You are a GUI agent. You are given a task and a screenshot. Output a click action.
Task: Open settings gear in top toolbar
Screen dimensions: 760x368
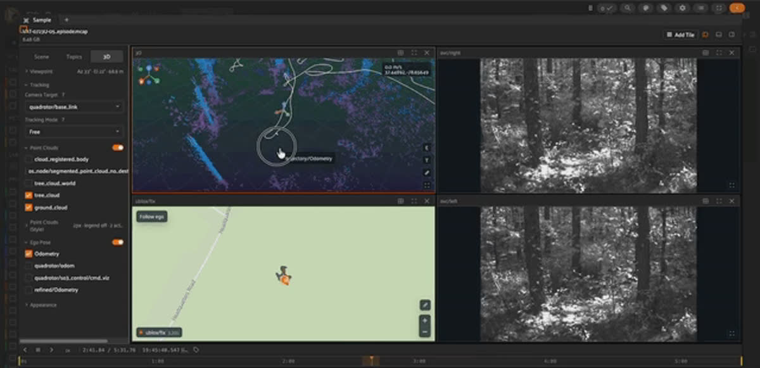[682, 8]
